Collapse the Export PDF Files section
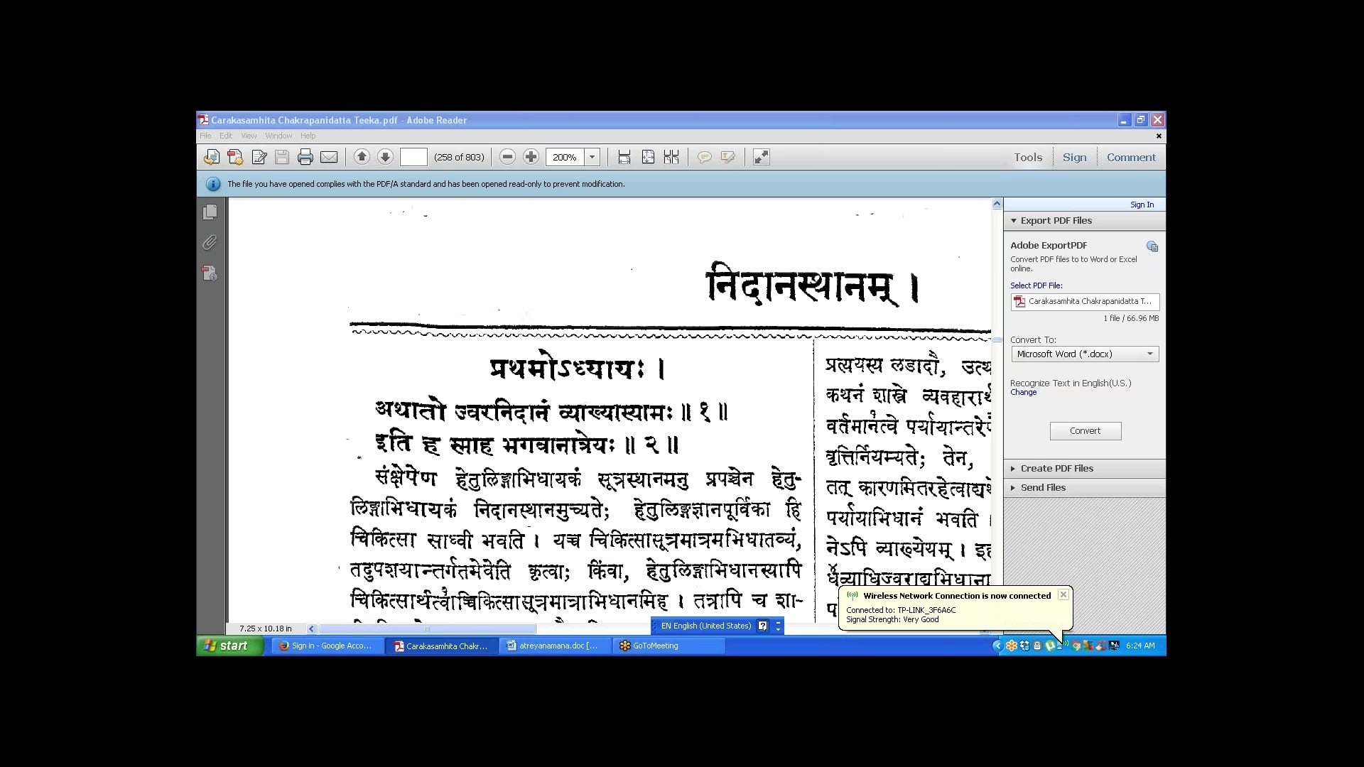This screenshot has width=1364, height=767. click(1056, 220)
